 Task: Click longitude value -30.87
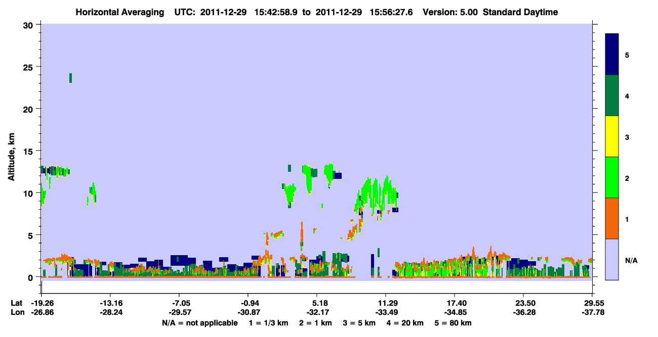pos(248,312)
